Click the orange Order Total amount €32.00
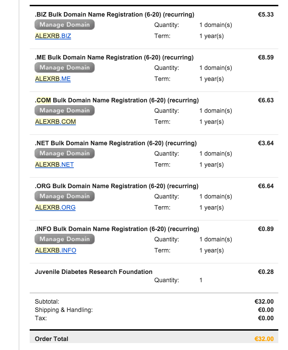288x350 pixels. coord(264,339)
